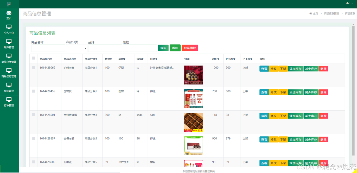Sort by 规格 column arrows

pyautogui.click(x=143, y=59)
